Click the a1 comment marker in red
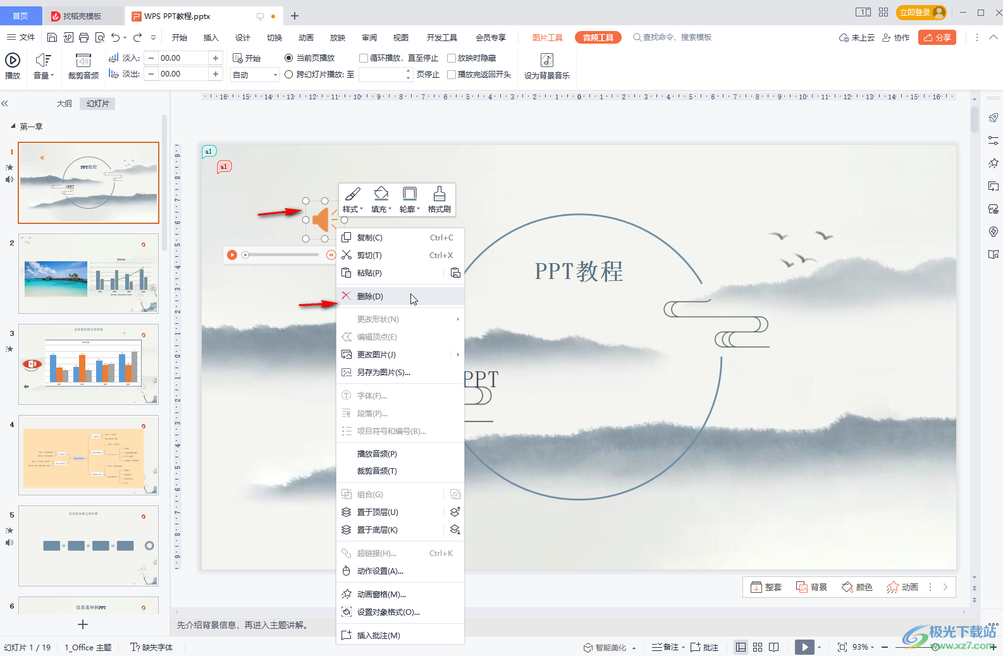Screen dimensions: 1003x656 [224, 166]
